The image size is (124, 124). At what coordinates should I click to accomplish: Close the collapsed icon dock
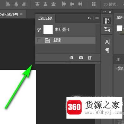[x=110, y=12]
